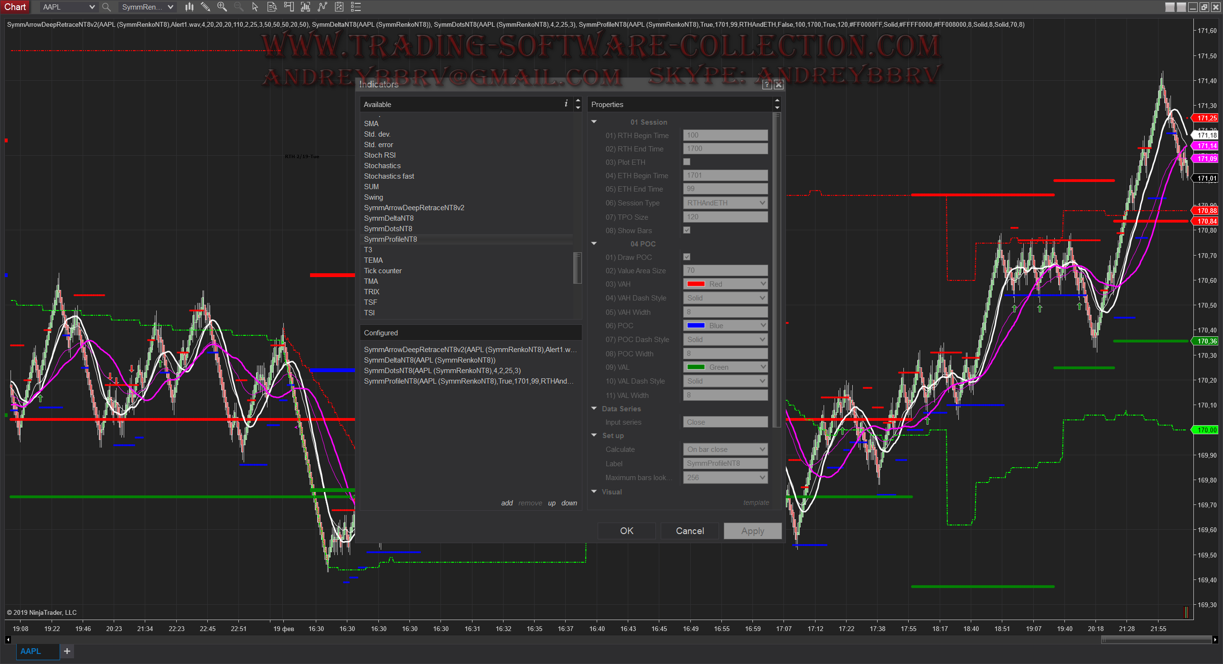1223x664 pixels.
Task: Toggle the Draw POC checkbox
Action: click(x=687, y=257)
